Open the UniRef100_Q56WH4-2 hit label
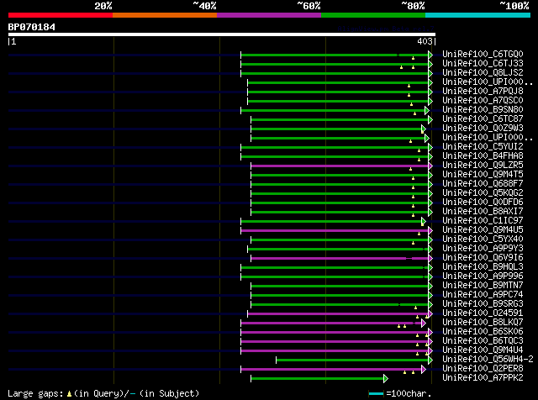The width and height of the screenshot is (538, 400). click(x=488, y=359)
